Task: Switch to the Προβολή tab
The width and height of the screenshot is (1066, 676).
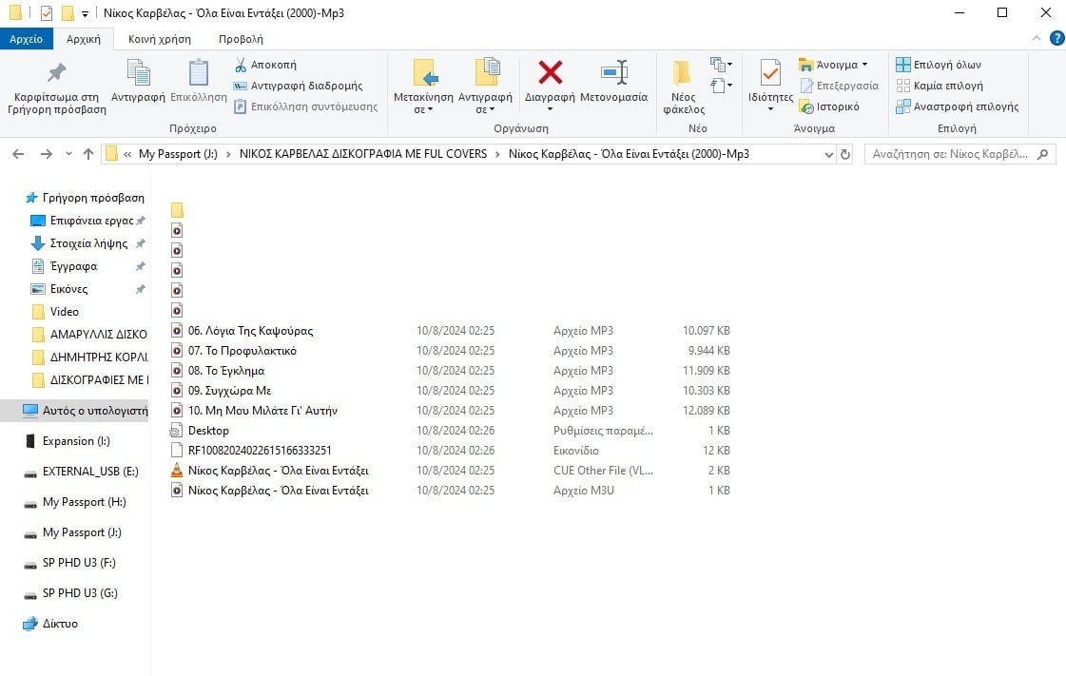Action: pyautogui.click(x=241, y=39)
